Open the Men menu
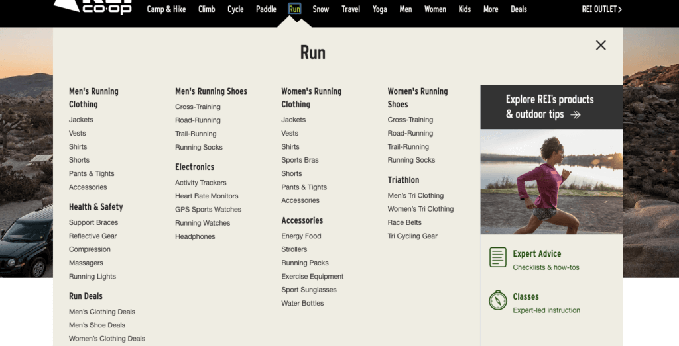The width and height of the screenshot is (679, 346). click(x=406, y=9)
